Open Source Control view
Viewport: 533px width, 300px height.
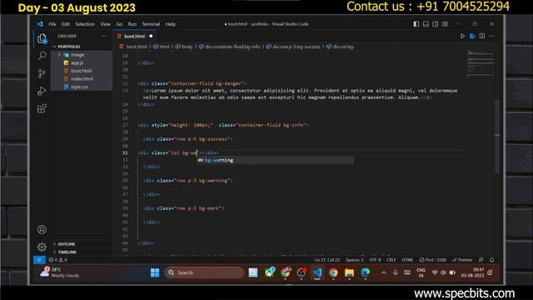coord(42,73)
